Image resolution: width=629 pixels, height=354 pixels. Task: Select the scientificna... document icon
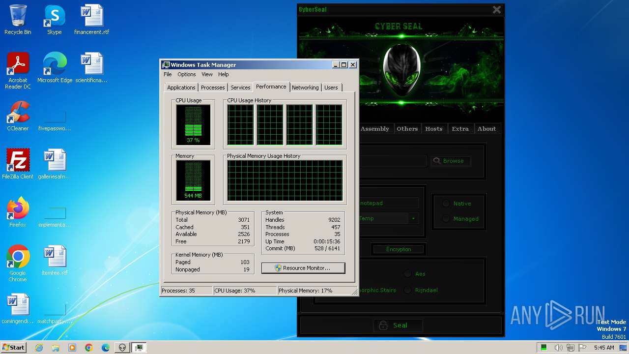(x=92, y=68)
